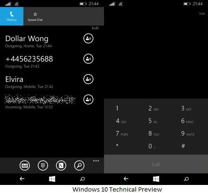Tap the signal strength icon on the dialer screen
Screen dimensions: 208x193
coord(112,4)
